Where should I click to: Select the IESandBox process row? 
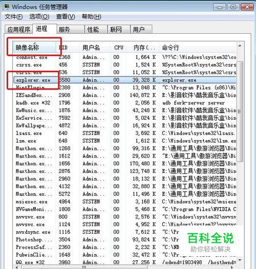coord(124,95)
